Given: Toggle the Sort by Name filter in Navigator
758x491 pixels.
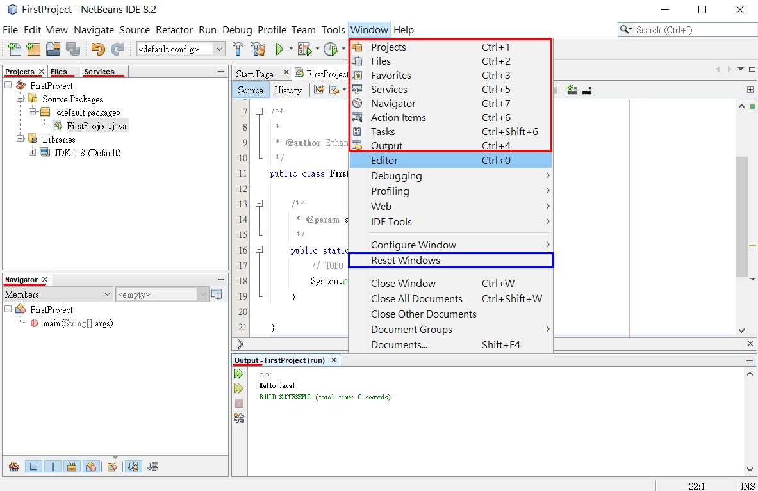Looking at the screenshot, I should pyautogui.click(x=133, y=467).
